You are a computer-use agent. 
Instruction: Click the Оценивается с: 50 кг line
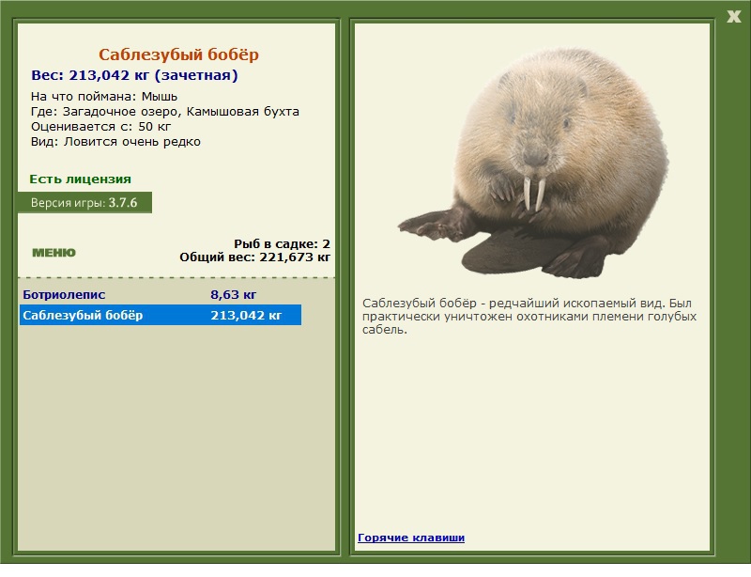(x=101, y=127)
